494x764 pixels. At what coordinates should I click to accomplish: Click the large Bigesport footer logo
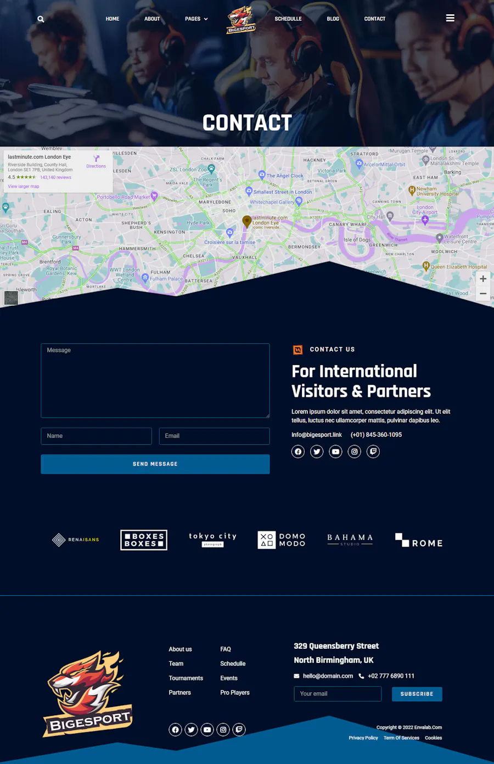coord(88,694)
